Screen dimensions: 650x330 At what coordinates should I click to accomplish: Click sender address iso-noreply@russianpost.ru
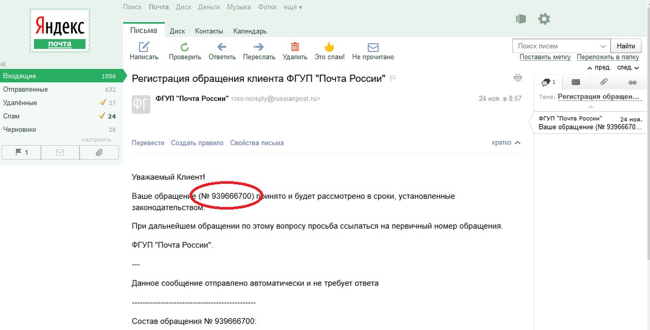tap(276, 99)
